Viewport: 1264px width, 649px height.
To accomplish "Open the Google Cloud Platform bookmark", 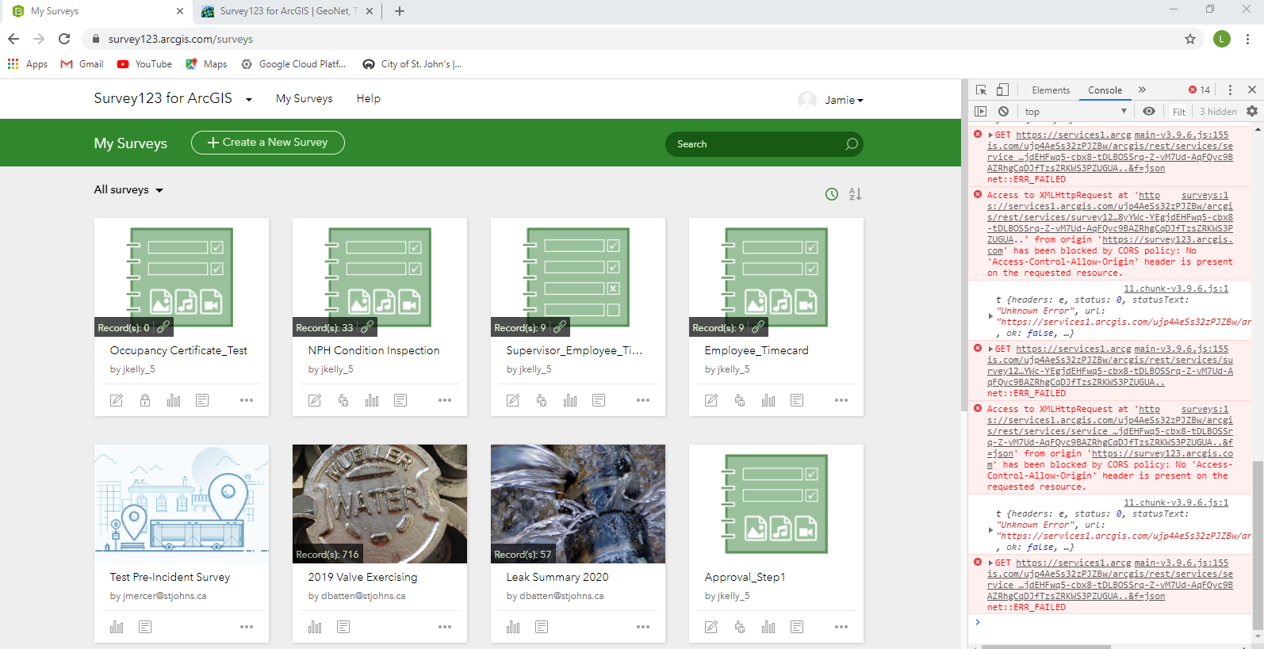I will click(294, 64).
